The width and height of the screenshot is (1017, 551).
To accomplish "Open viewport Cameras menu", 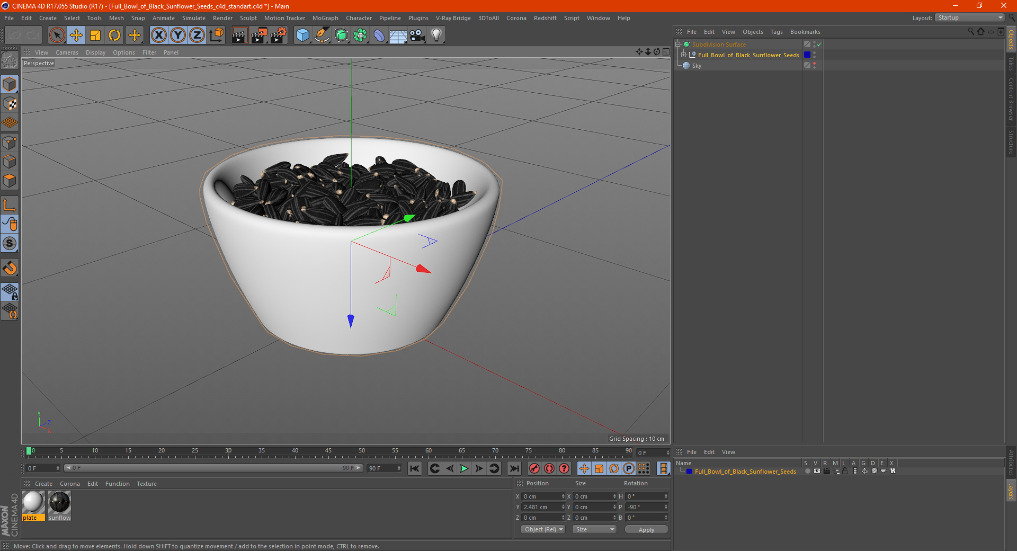I will click(x=67, y=52).
